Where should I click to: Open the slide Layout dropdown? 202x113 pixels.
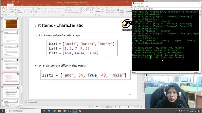(x=18, y=8)
